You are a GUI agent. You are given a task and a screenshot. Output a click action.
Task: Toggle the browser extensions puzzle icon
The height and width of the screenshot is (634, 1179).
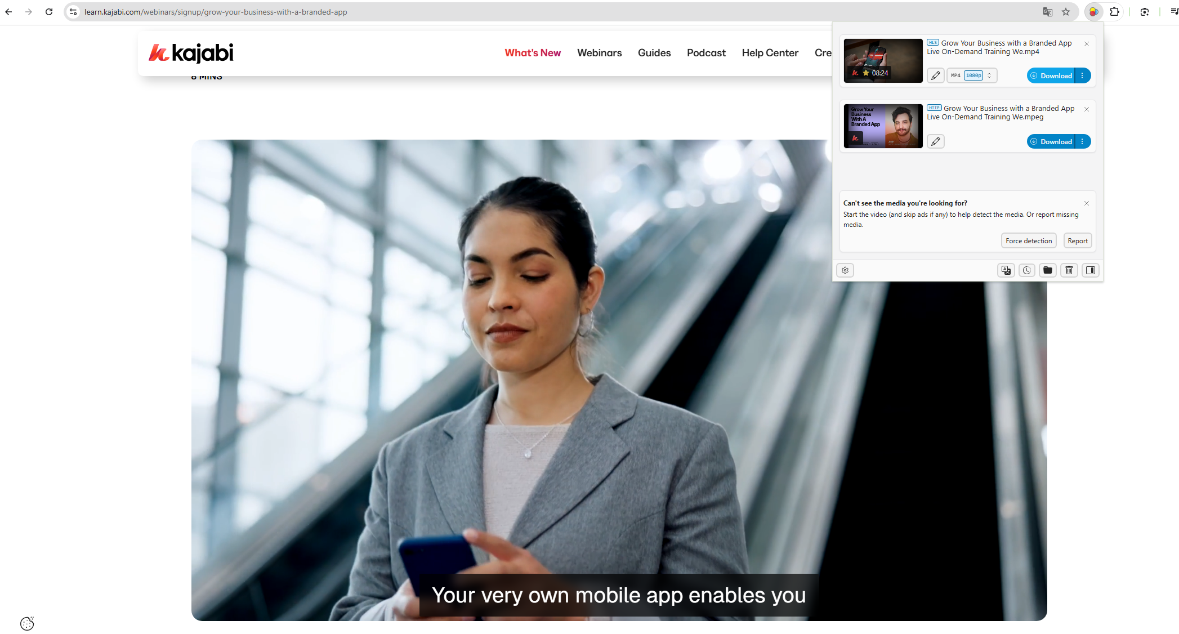1114,11
